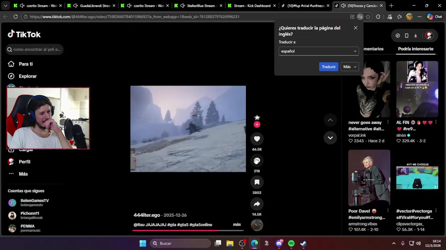
Task: Open Edge settings and more menu
Action: pyautogui.click(x=419, y=17)
